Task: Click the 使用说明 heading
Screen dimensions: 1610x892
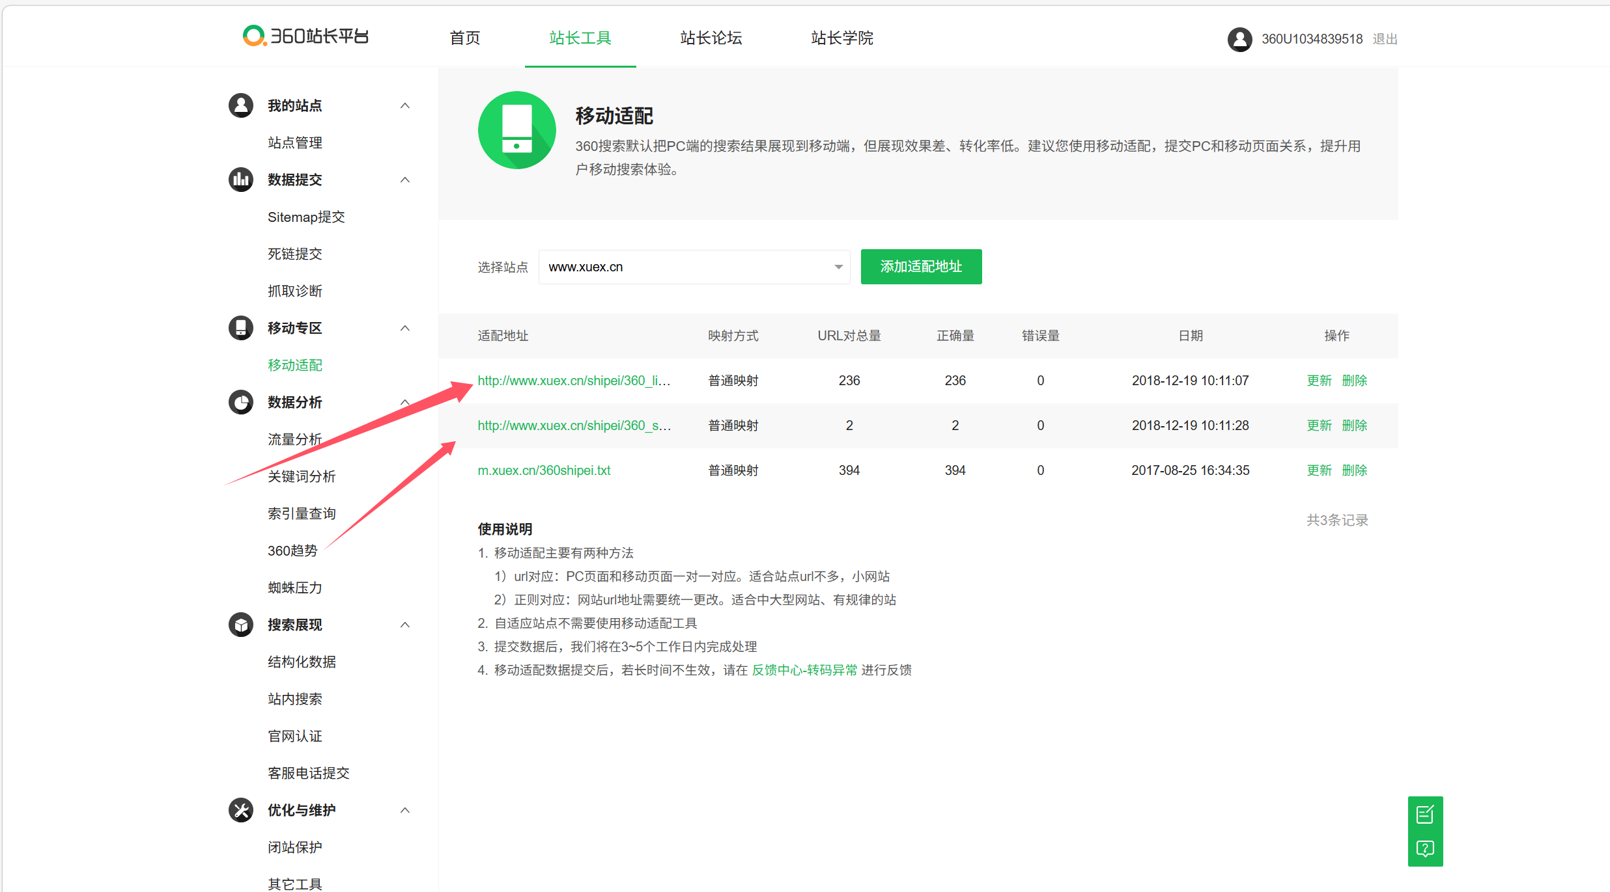Action: [x=505, y=530]
